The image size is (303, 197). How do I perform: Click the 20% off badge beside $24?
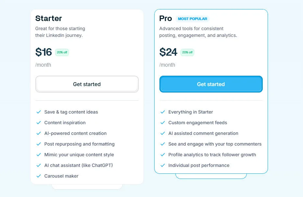coord(187,52)
